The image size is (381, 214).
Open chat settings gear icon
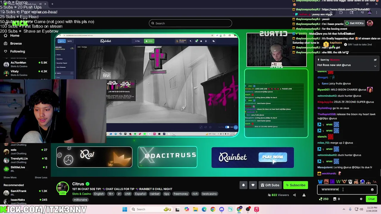pos(361,199)
